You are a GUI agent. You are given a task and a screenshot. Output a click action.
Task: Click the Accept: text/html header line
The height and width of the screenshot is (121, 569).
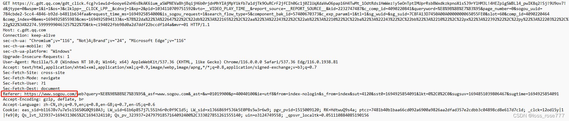click(160, 67)
